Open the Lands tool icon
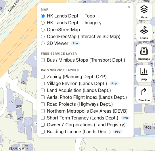Screen dimensions: 155x151 144,32
